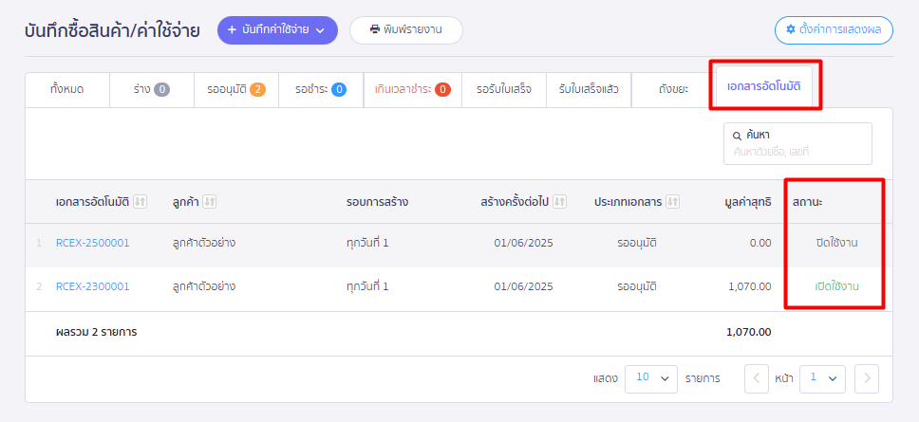Viewport: 919px width, 422px height.
Task: Switch to รออนุมัติ tab
Action: (x=236, y=90)
